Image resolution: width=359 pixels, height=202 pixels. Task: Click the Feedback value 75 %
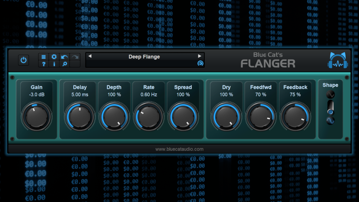(x=295, y=95)
